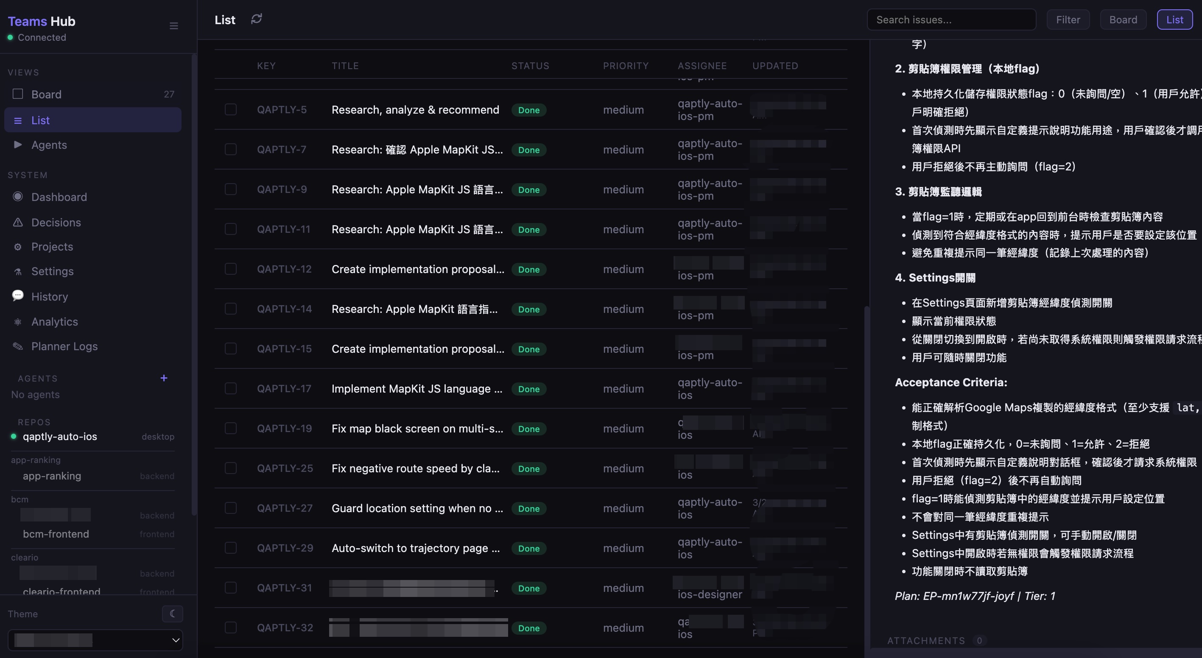1202x658 pixels.
Task: Click the History speech-bubble icon
Action: [x=18, y=296]
